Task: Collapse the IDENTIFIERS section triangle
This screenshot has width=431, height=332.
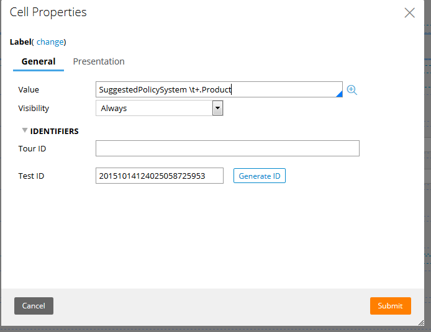Action: pyautogui.click(x=25, y=130)
